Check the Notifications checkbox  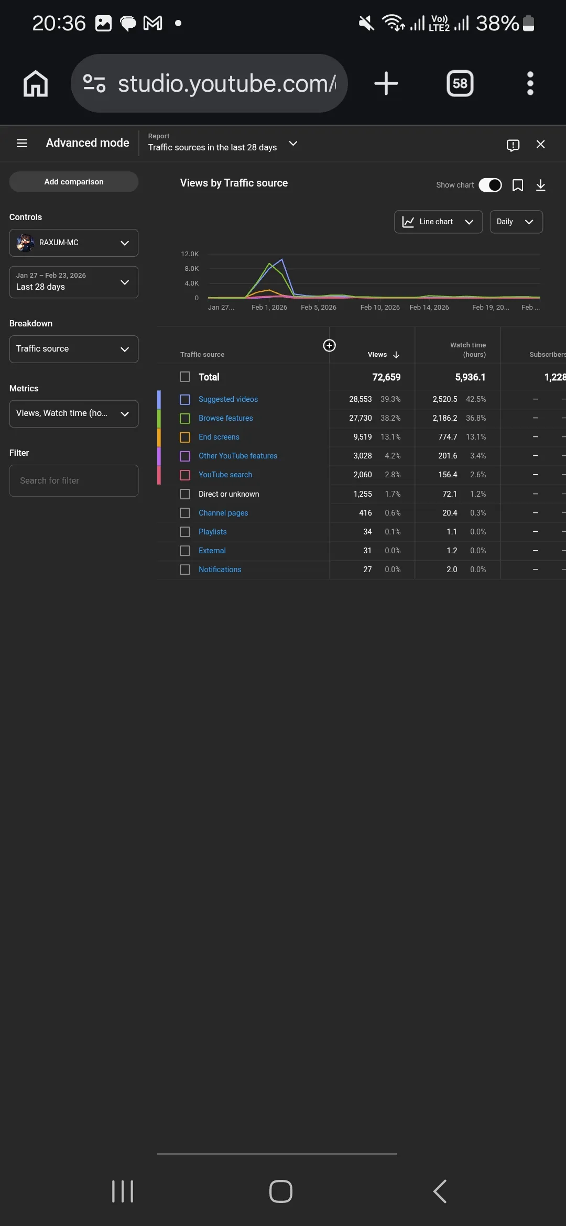click(185, 570)
